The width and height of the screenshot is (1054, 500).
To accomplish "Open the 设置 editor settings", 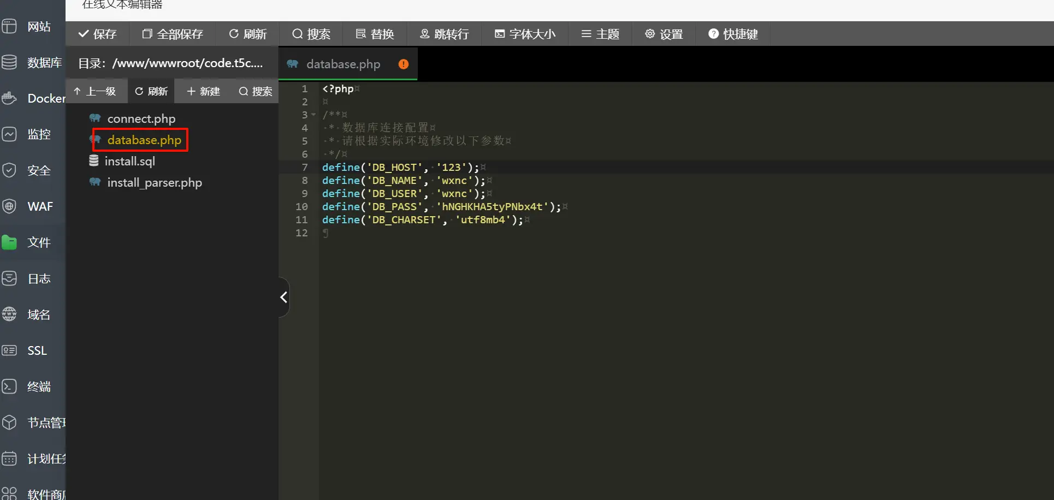I will pyautogui.click(x=664, y=34).
